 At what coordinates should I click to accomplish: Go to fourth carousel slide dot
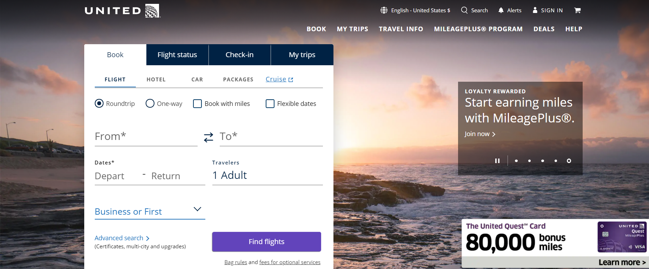(x=556, y=161)
